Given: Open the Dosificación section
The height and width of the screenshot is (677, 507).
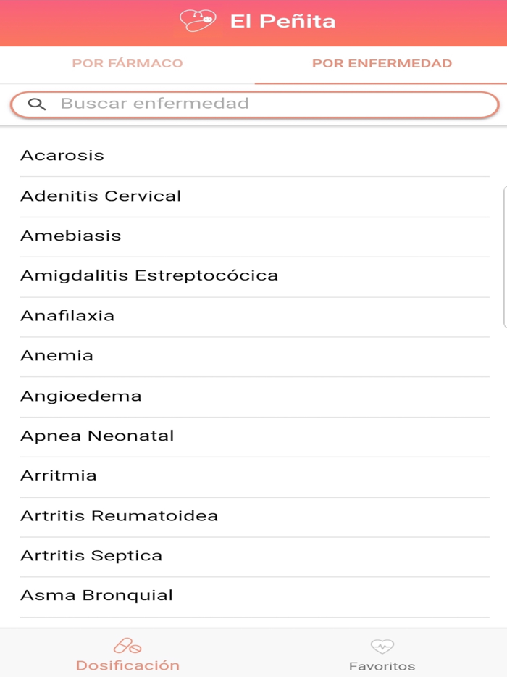Looking at the screenshot, I should [x=127, y=652].
